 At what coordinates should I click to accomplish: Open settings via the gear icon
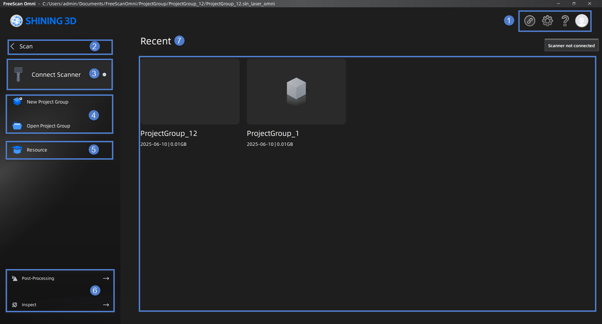click(547, 21)
